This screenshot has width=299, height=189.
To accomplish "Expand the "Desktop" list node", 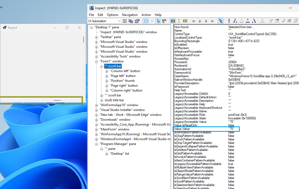I will click(x=107, y=154).
